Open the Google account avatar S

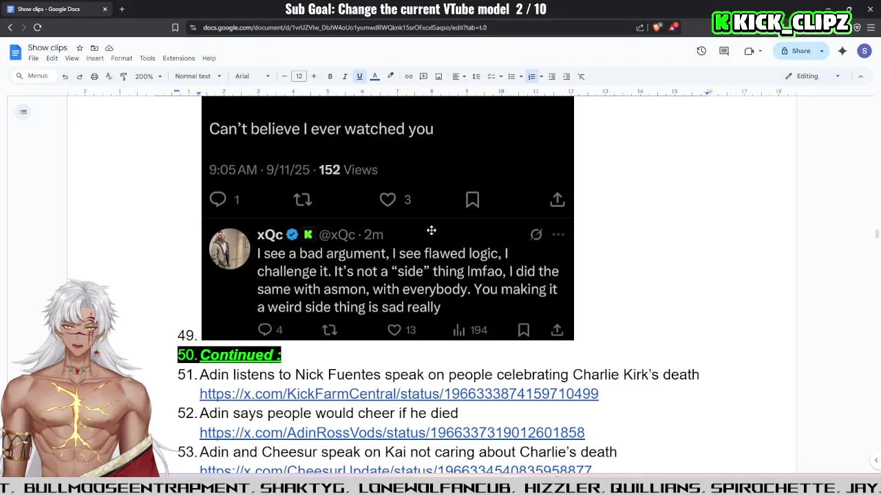864,51
